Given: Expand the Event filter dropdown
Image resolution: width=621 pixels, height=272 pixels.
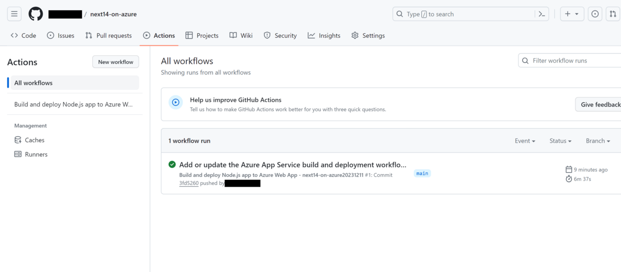Looking at the screenshot, I should click(525, 141).
